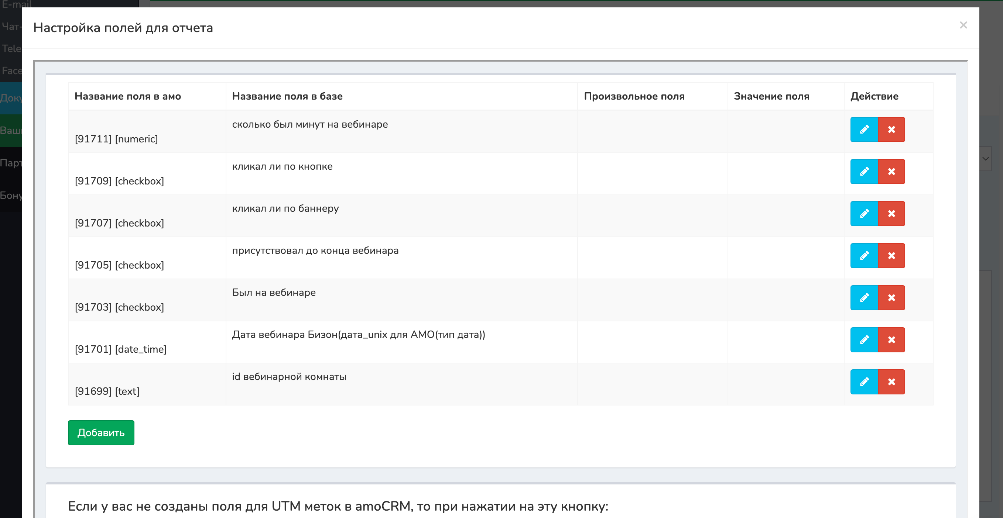This screenshot has height=518, width=1003.
Task: Click the green Добавить button
Action: [101, 432]
